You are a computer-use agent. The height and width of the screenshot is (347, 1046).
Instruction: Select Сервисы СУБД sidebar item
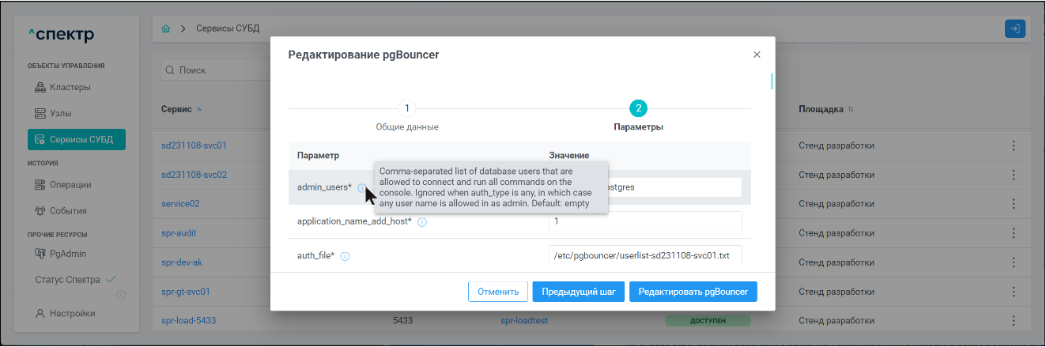(x=77, y=140)
